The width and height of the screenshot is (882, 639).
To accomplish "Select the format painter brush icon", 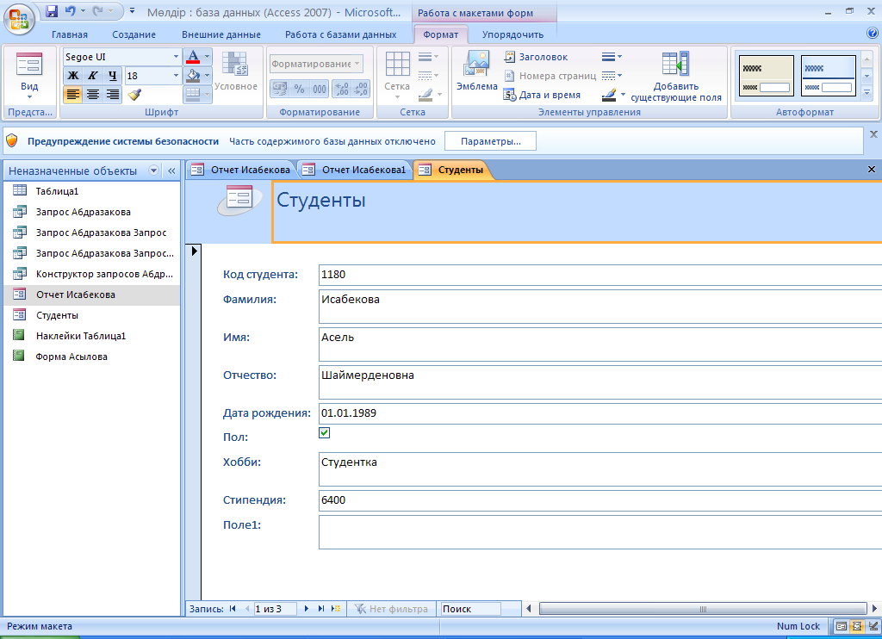I will [x=134, y=95].
